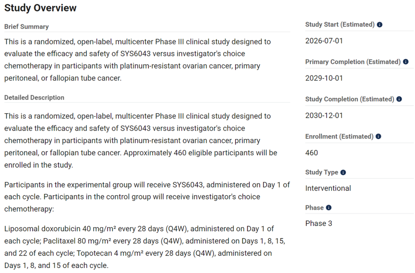415x273 pixels.
Task: Click the Phase 3 value
Action: pyautogui.click(x=318, y=223)
